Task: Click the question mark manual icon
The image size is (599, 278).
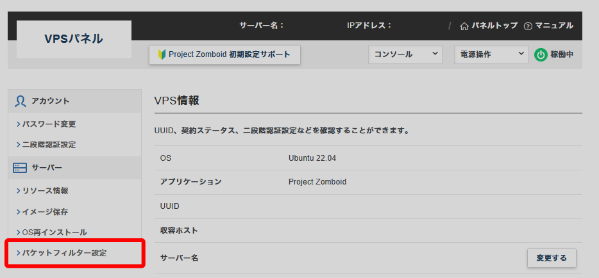Action: [x=528, y=26]
